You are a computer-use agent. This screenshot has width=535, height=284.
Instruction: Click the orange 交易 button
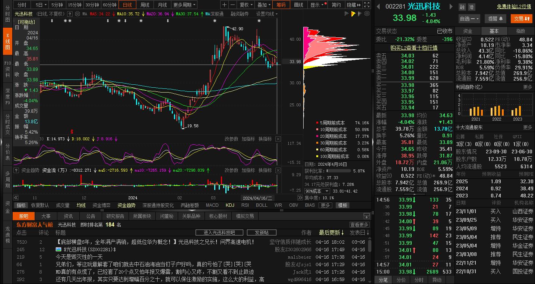pyautogui.click(x=521, y=18)
